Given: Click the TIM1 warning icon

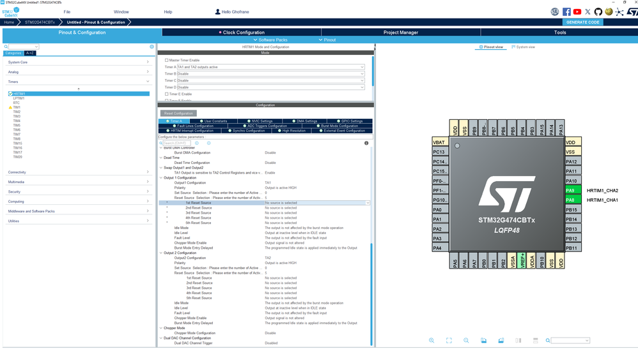Looking at the screenshot, I should [10, 107].
